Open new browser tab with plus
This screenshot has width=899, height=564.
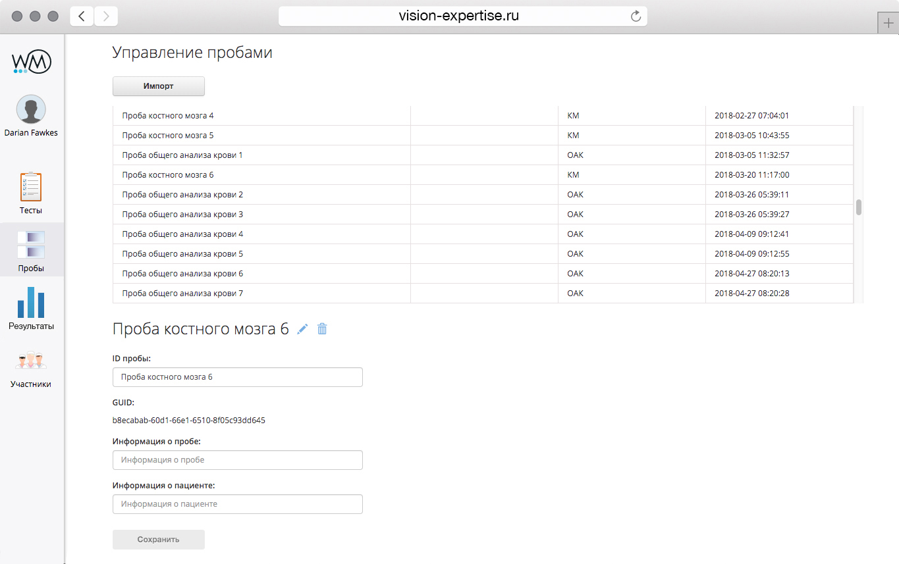point(888,22)
